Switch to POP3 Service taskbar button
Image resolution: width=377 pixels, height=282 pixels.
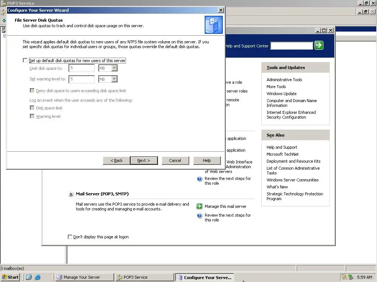[144, 277]
